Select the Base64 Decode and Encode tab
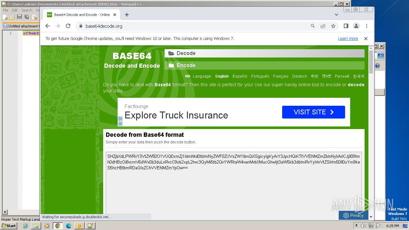This screenshot has width=409, height=230. [81, 15]
